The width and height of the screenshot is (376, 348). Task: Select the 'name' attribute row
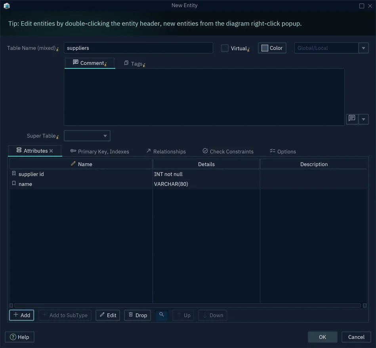pyautogui.click(x=188, y=184)
